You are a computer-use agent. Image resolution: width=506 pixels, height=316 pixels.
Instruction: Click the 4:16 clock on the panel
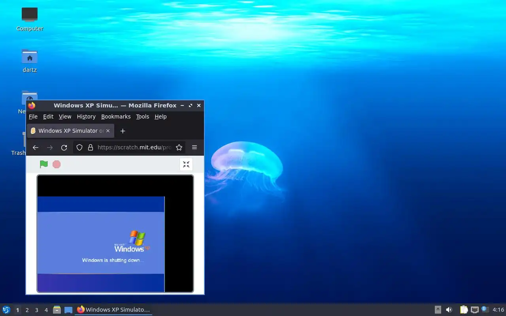[x=498, y=310]
